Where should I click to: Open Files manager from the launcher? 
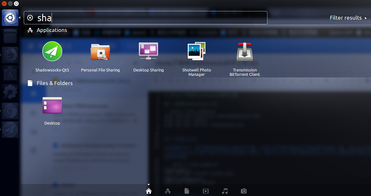pos(10,36)
